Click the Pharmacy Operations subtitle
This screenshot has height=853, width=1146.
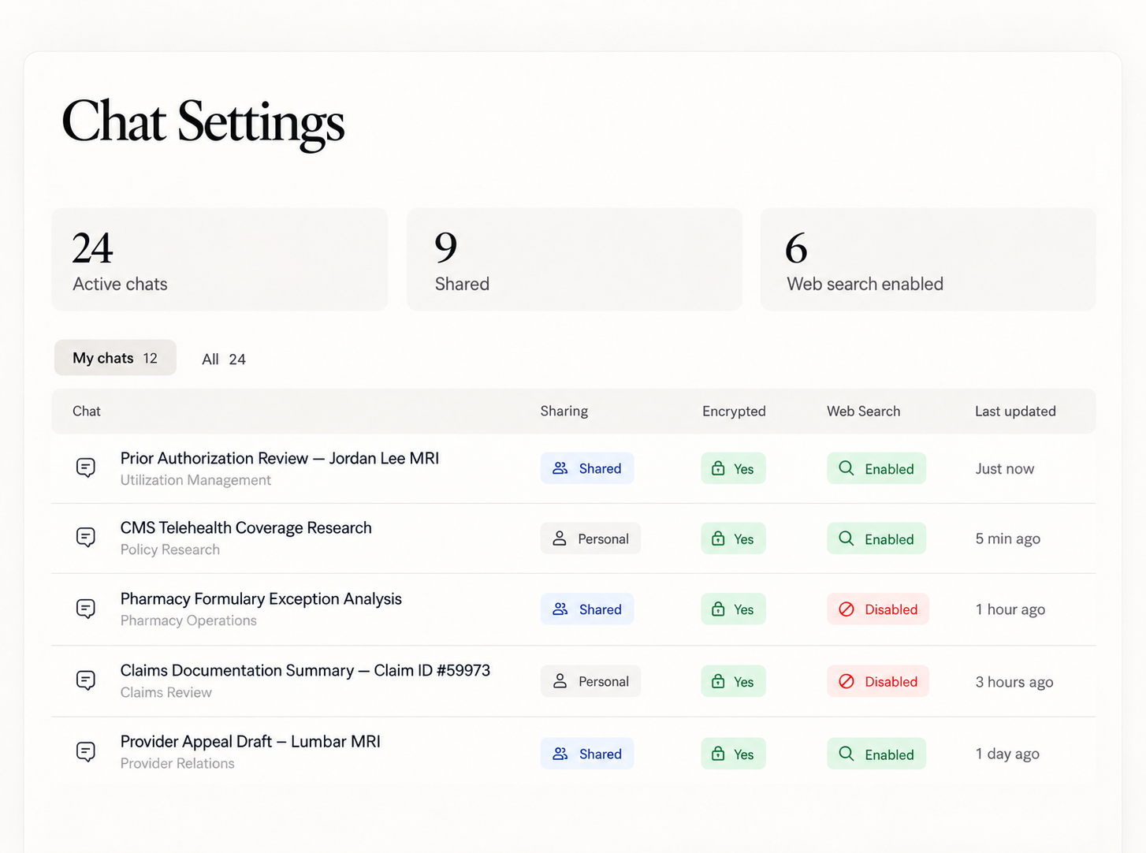click(x=188, y=620)
